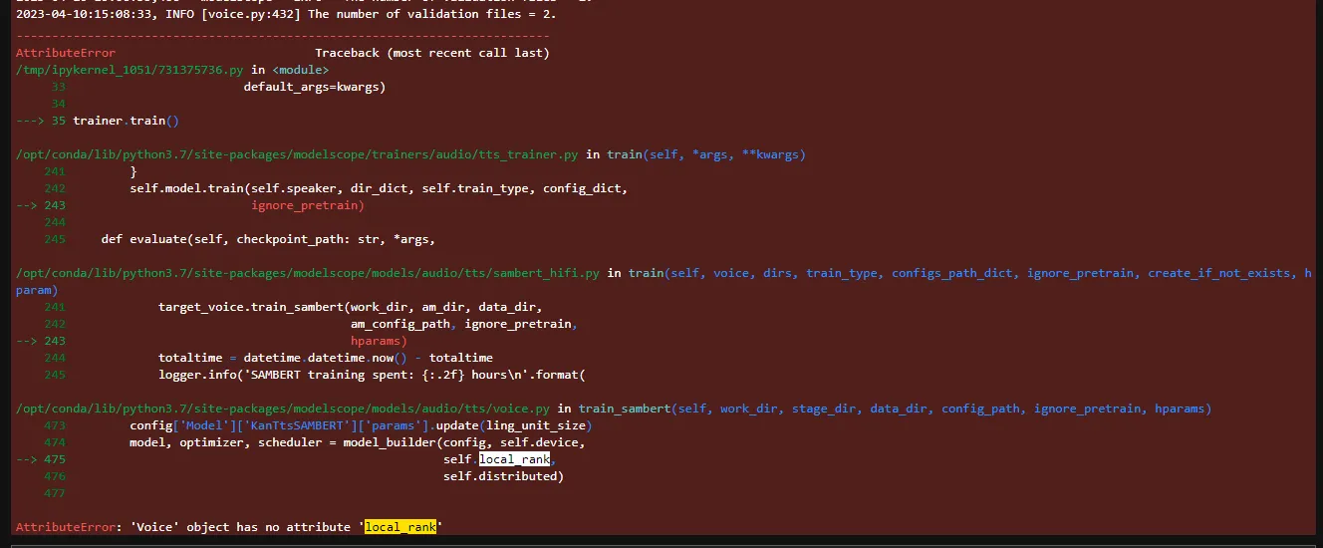Click line number 33 in the traceback

[x=58, y=87]
